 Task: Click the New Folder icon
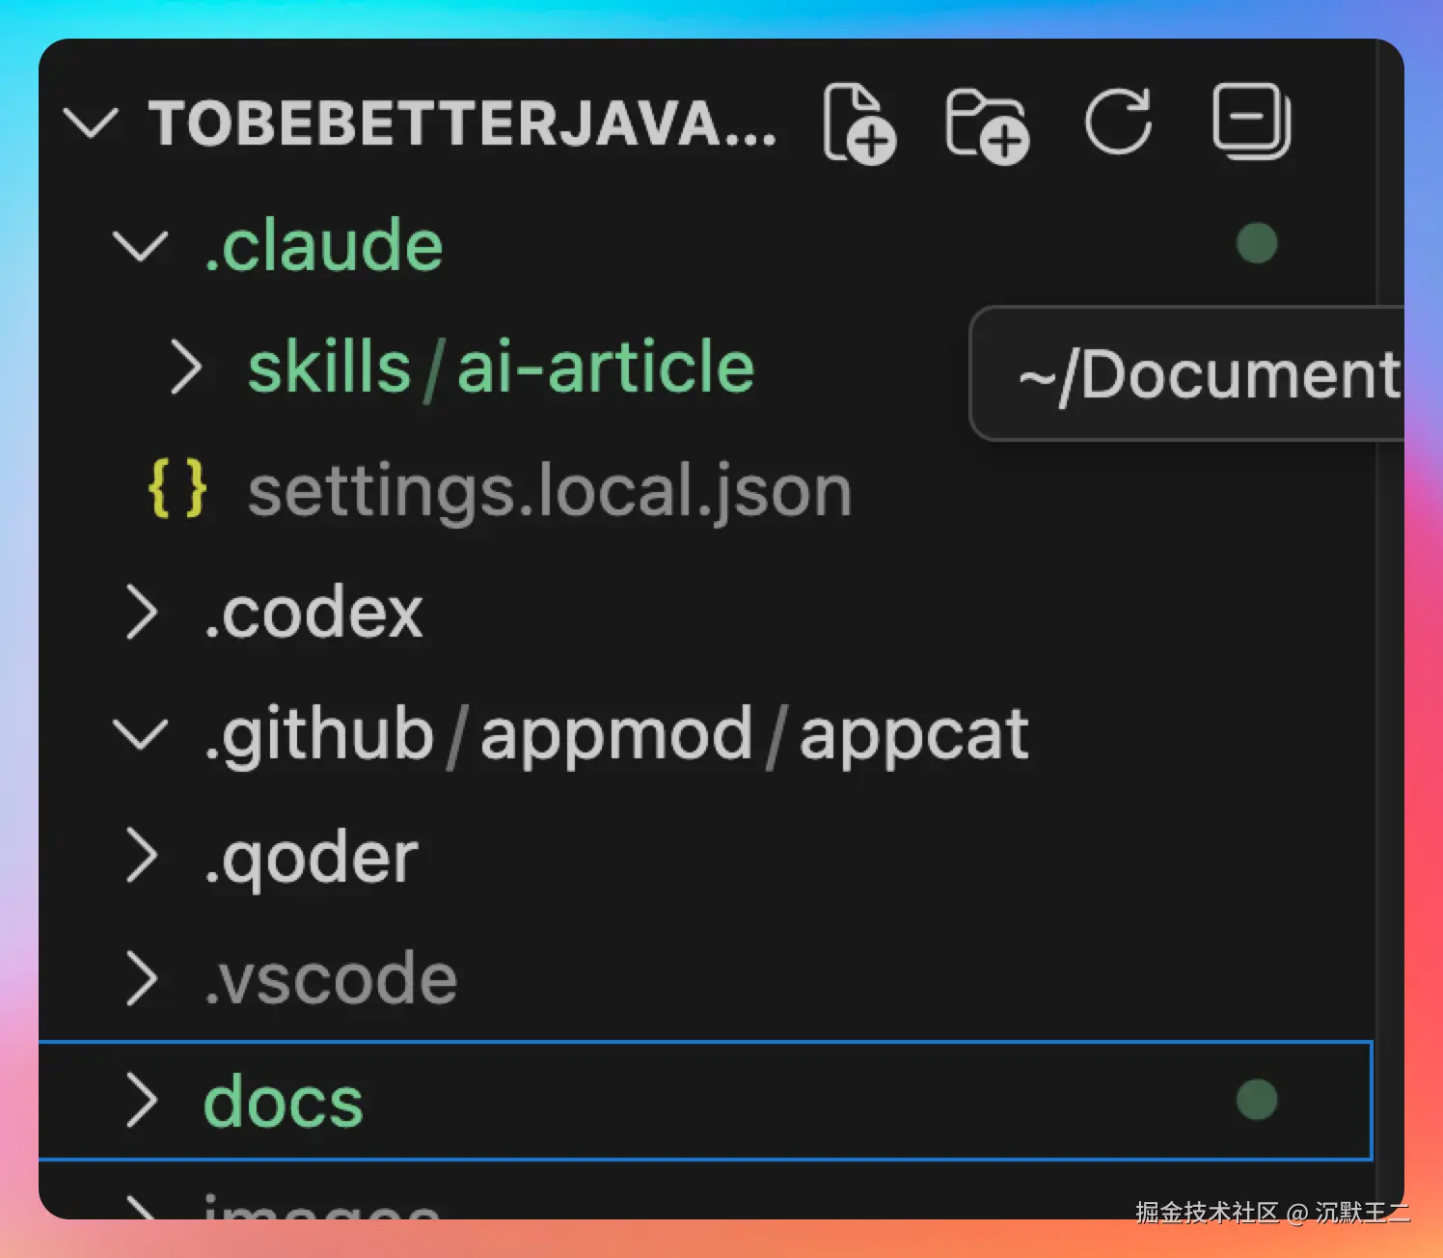[x=987, y=125]
